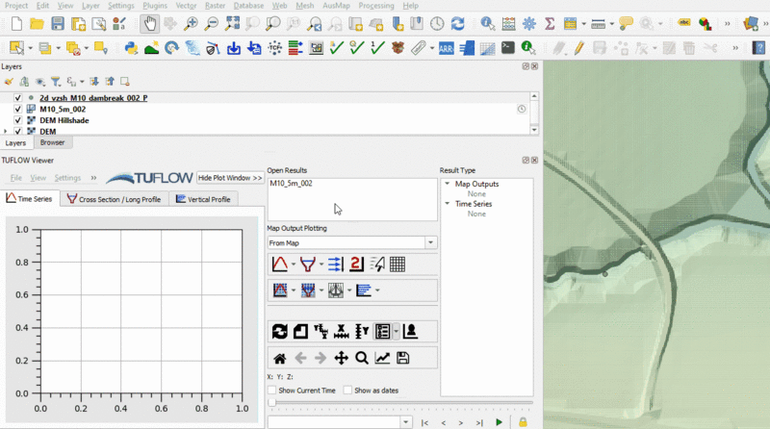
Task: Click the Pan Map hand tool
Action: click(149, 23)
